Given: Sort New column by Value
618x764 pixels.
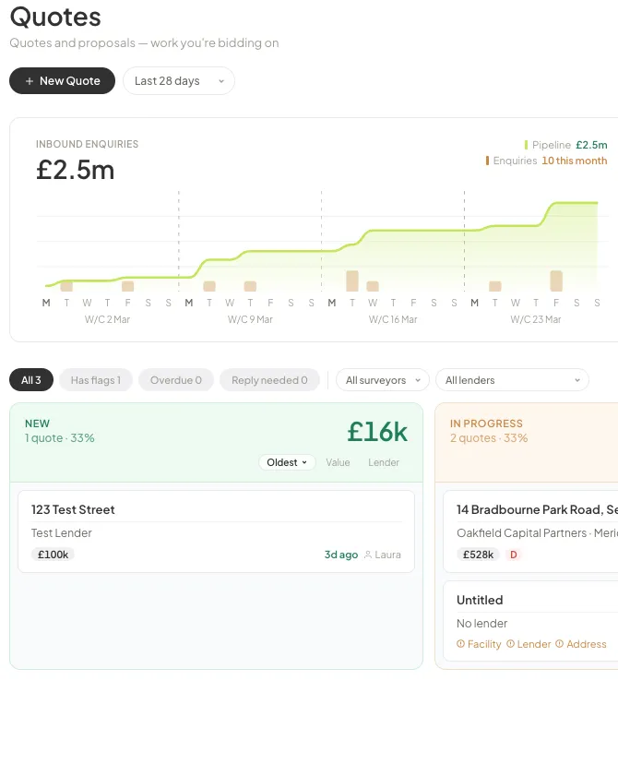Looking at the screenshot, I should pos(338,462).
